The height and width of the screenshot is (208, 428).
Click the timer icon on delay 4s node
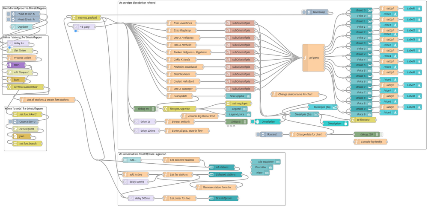click(x=10, y=43)
